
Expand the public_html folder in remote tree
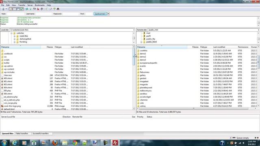[x=141, y=42]
